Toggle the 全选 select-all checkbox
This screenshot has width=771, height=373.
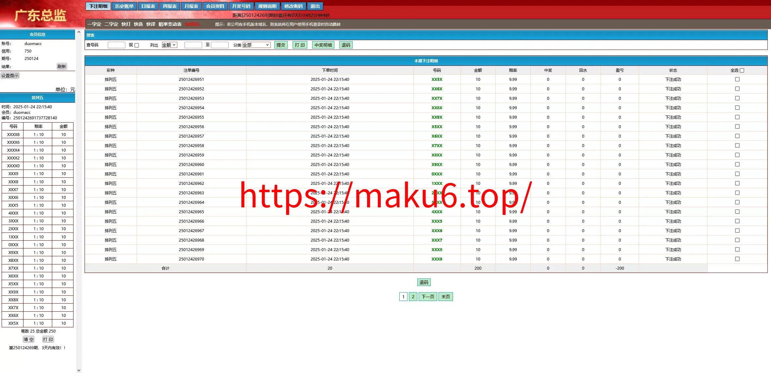tap(742, 70)
